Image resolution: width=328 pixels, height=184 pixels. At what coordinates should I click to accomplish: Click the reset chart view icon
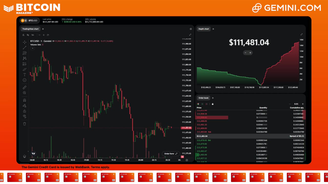coord(48,35)
